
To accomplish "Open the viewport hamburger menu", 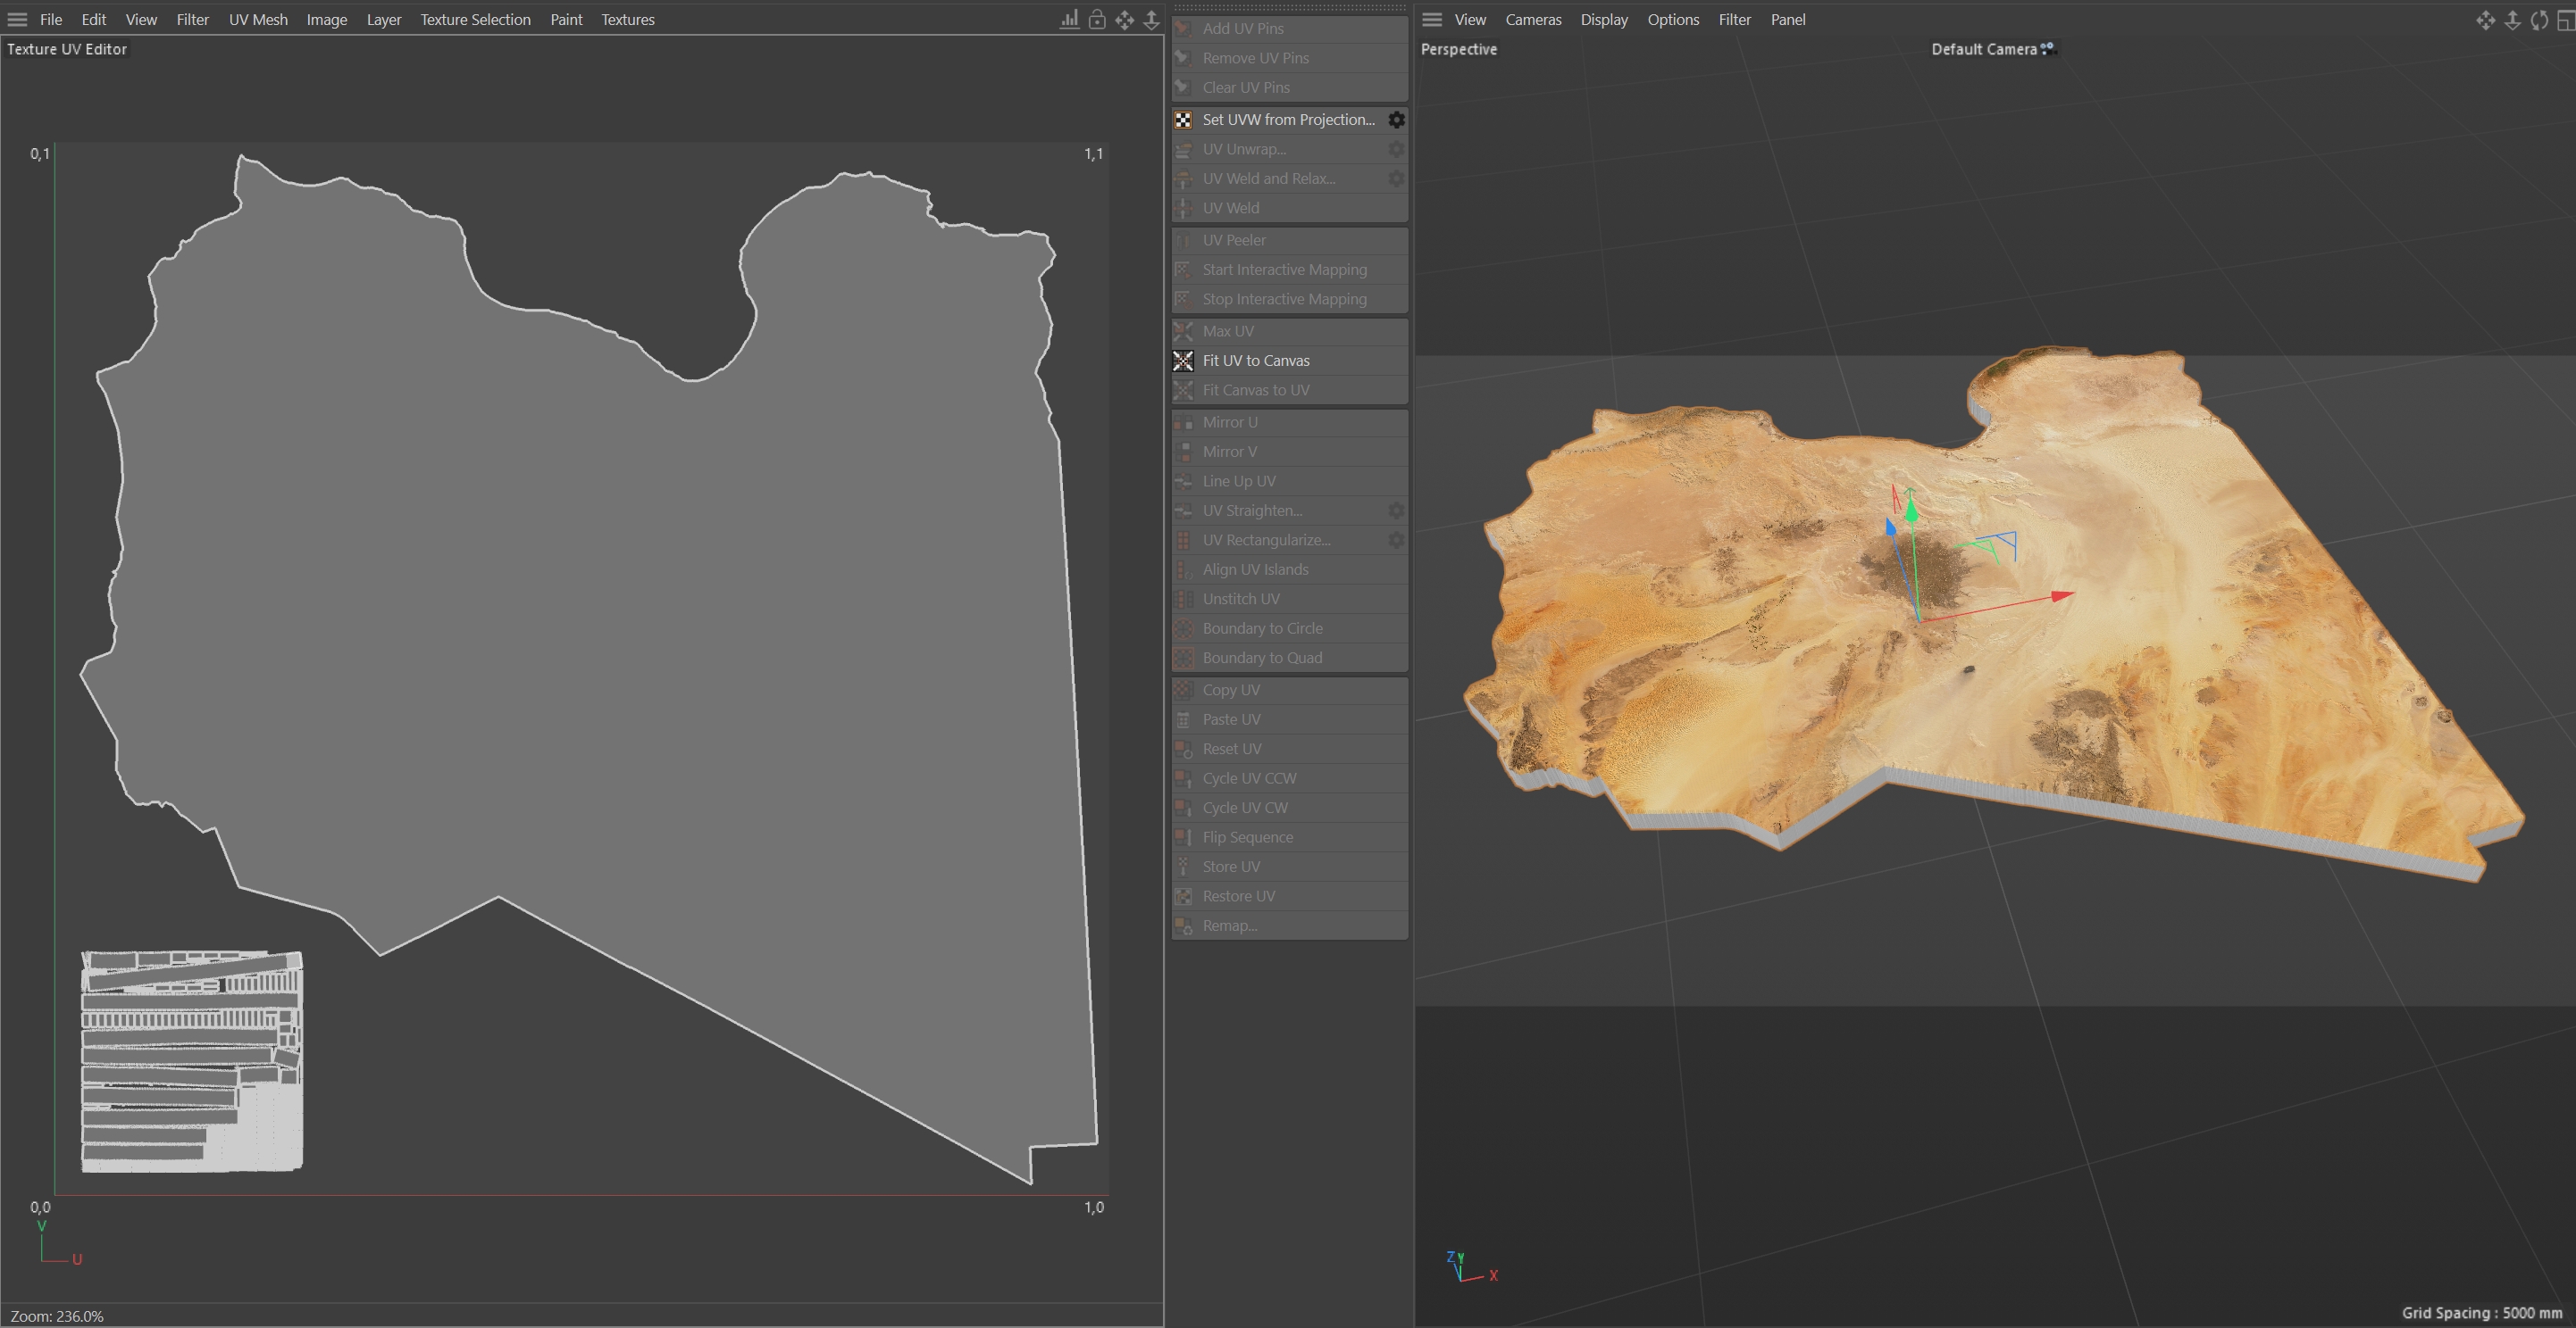I will 1432,20.
